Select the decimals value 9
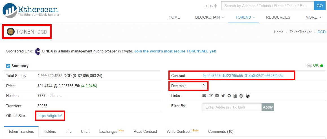The image size is (327, 139). click(x=203, y=86)
